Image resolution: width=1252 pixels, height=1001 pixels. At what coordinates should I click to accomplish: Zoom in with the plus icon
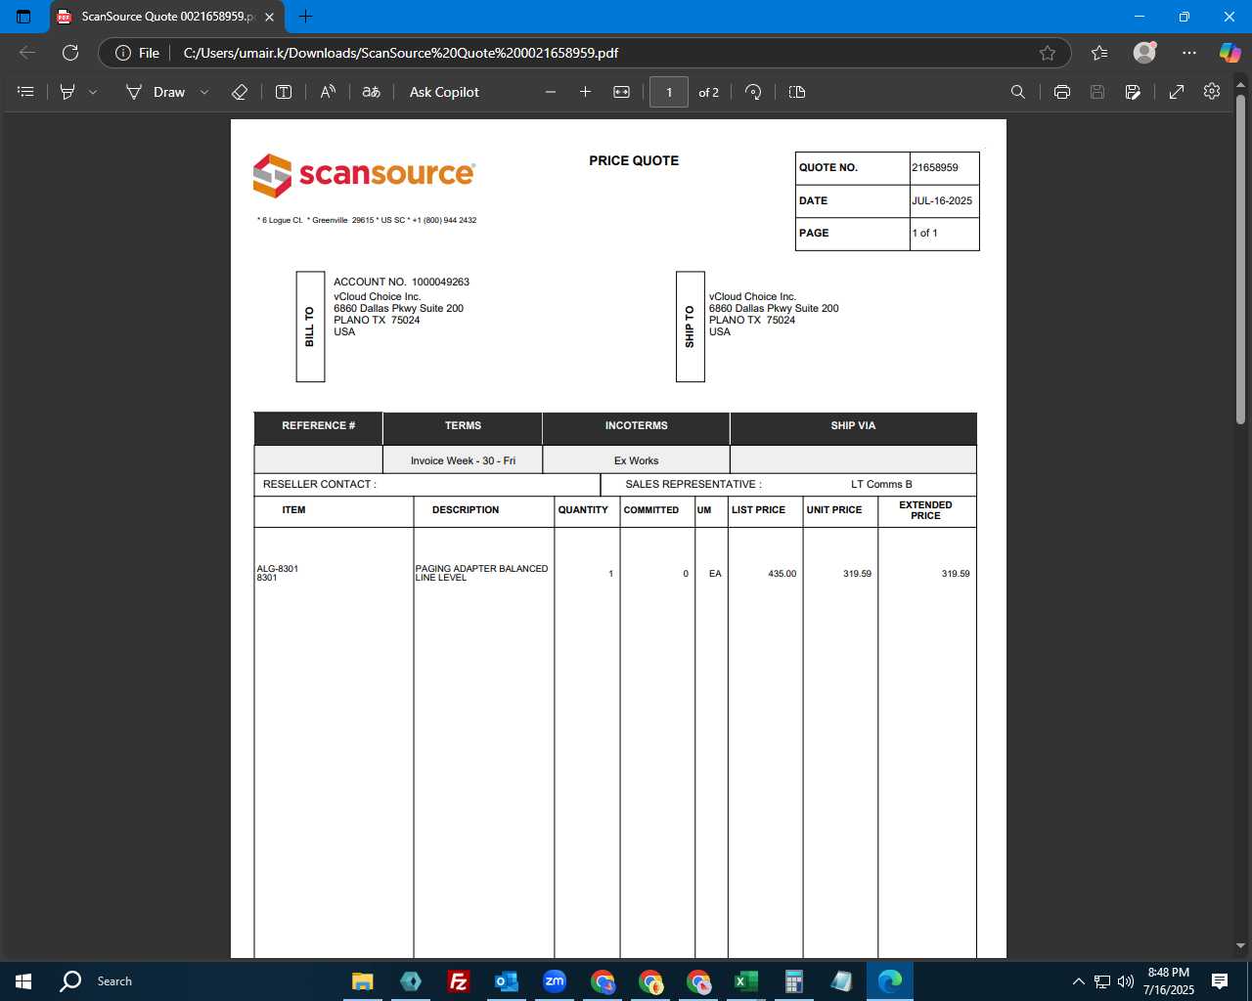tap(585, 92)
